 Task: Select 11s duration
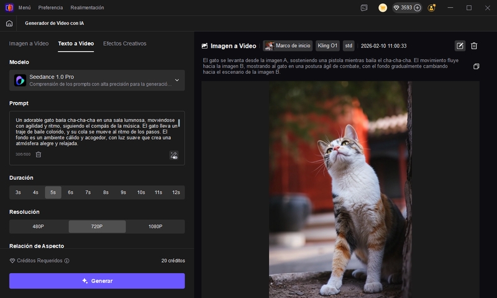[x=158, y=192]
